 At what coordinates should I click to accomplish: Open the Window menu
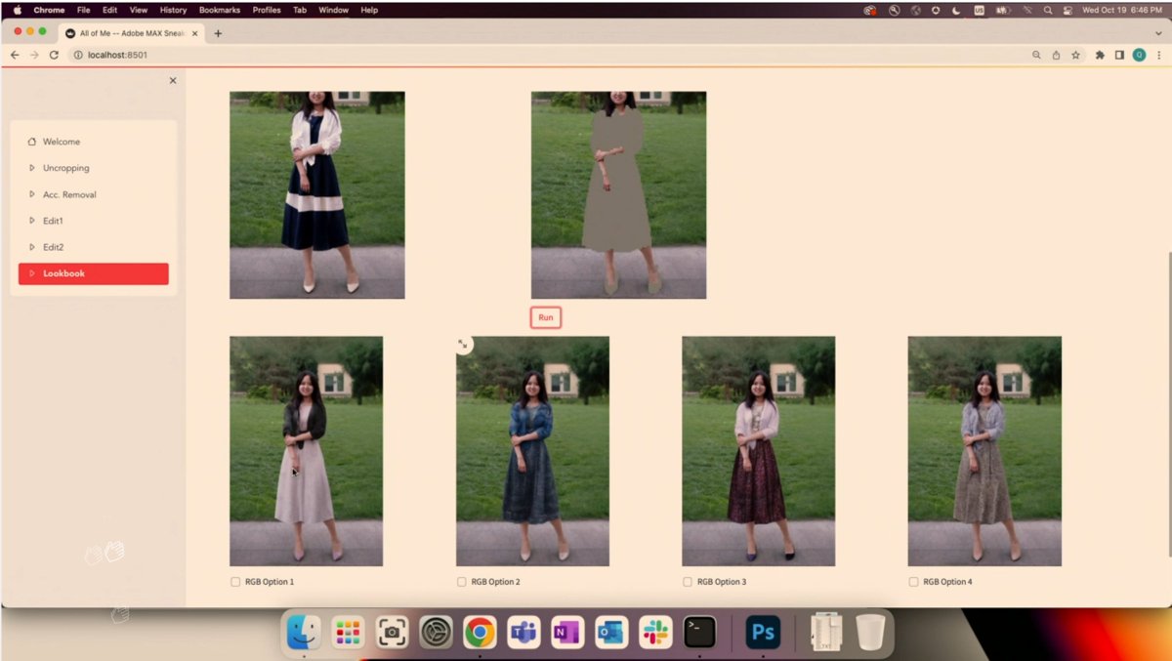pyautogui.click(x=334, y=10)
